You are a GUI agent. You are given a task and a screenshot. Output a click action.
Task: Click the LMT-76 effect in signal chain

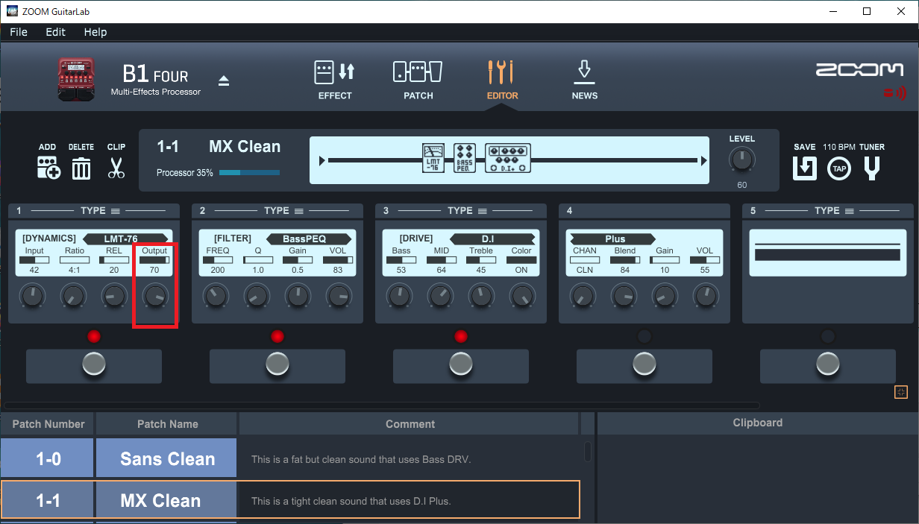point(433,160)
